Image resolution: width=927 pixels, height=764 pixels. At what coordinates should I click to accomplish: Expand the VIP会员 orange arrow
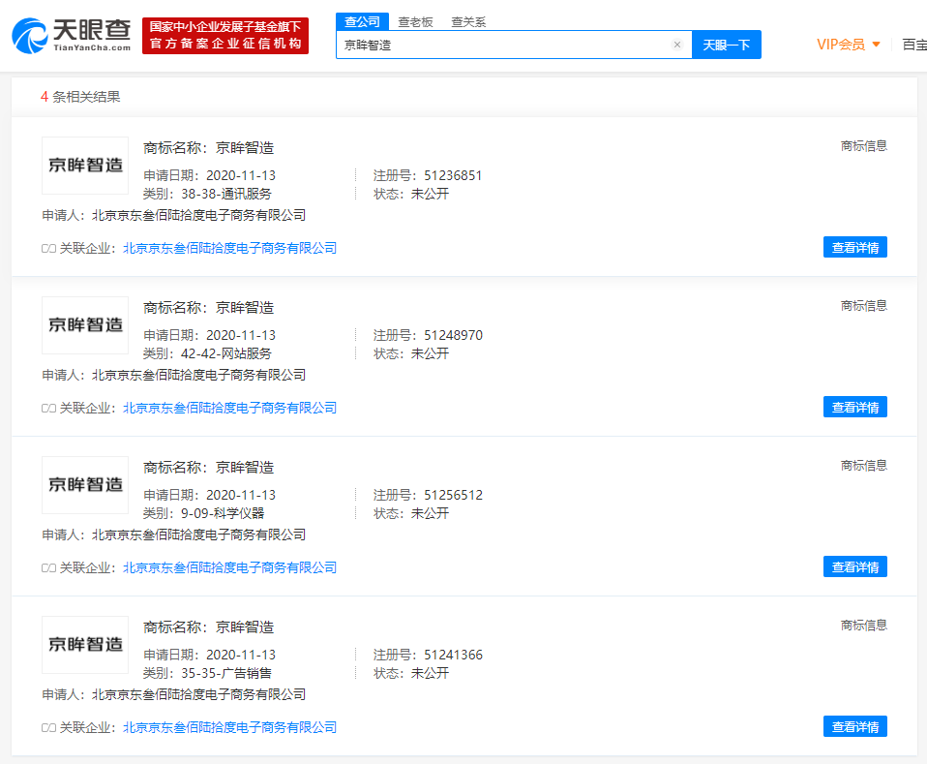coord(876,45)
